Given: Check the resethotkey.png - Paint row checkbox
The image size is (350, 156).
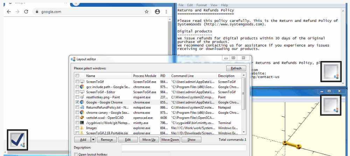Looking at the screenshot, I should (77, 97).
